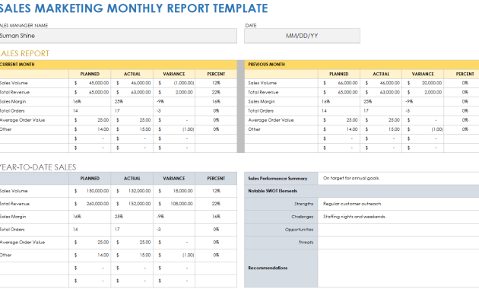
Task: Select the 260,000.00 planned Total Revenue cell
Action: click(90, 204)
